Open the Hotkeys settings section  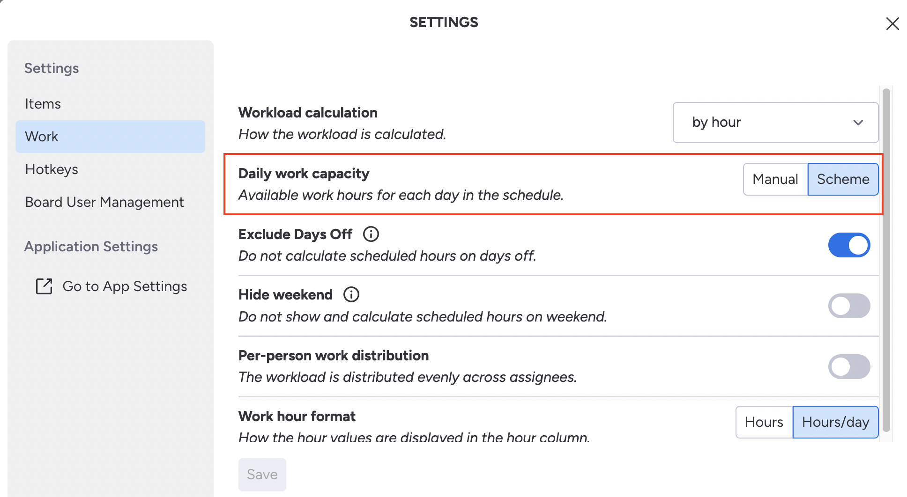52,169
